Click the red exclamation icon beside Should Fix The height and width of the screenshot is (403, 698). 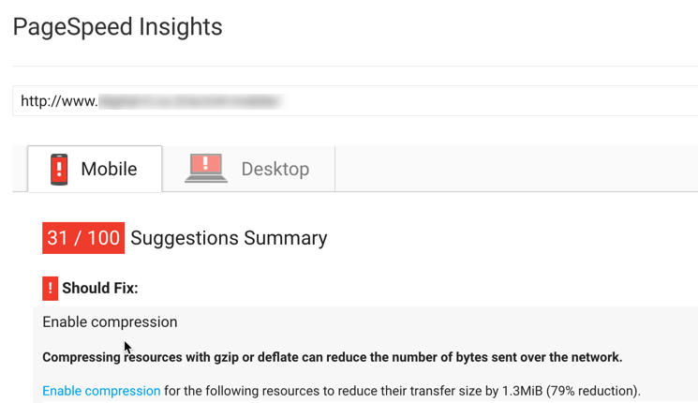pyautogui.click(x=51, y=289)
